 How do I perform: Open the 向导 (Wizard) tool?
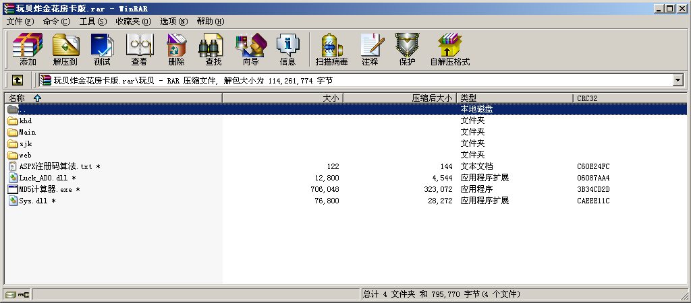tap(250, 49)
